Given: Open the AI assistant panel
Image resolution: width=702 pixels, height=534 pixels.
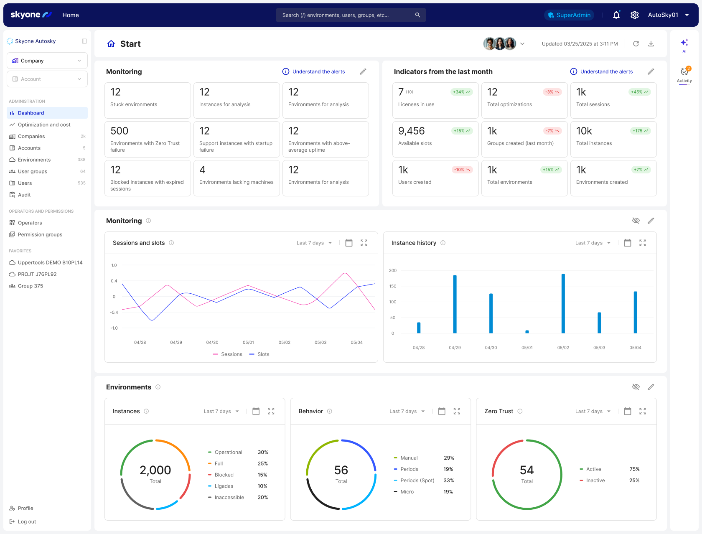Looking at the screenshot, I should pyautogui.click(x=684, y=45).
